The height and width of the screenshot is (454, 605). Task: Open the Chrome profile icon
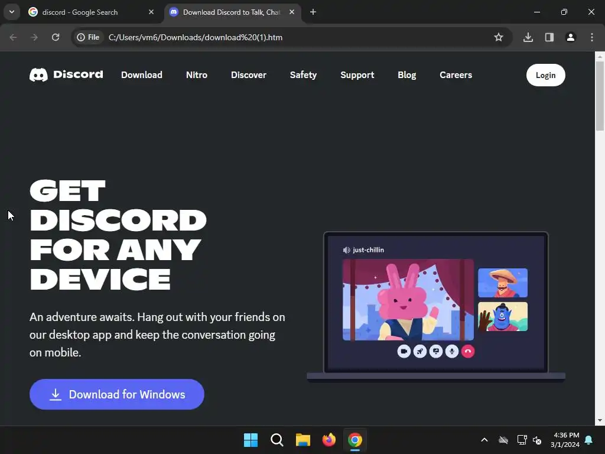570,37
